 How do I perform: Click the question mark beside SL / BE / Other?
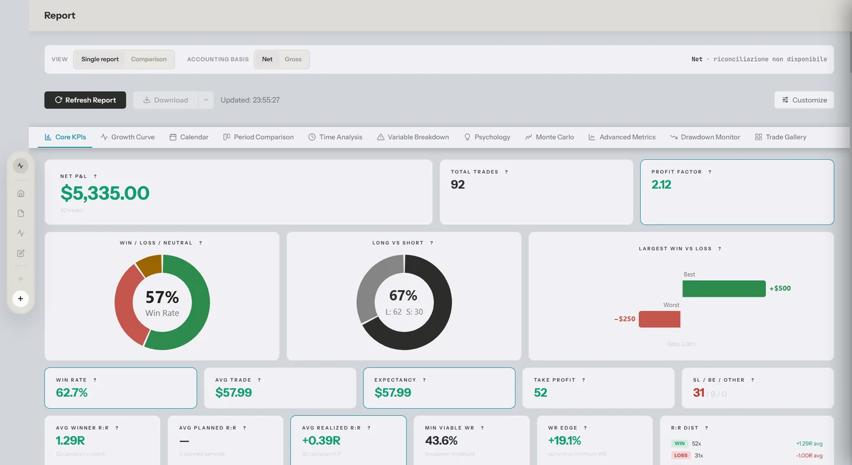point(753,380)
